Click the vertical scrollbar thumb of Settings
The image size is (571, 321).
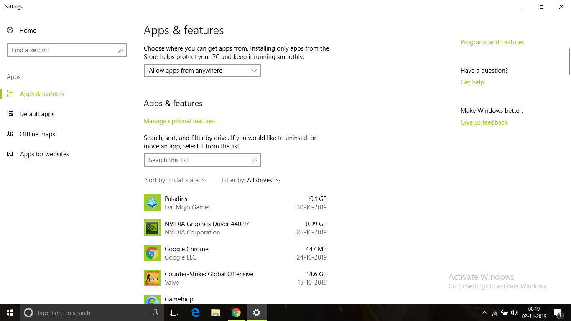569,62
